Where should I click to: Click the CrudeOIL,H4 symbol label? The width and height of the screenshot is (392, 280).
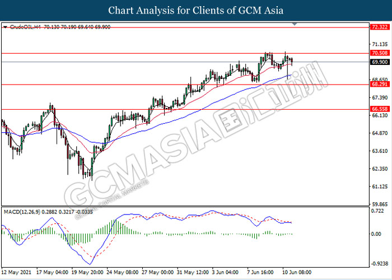point(26,27)
